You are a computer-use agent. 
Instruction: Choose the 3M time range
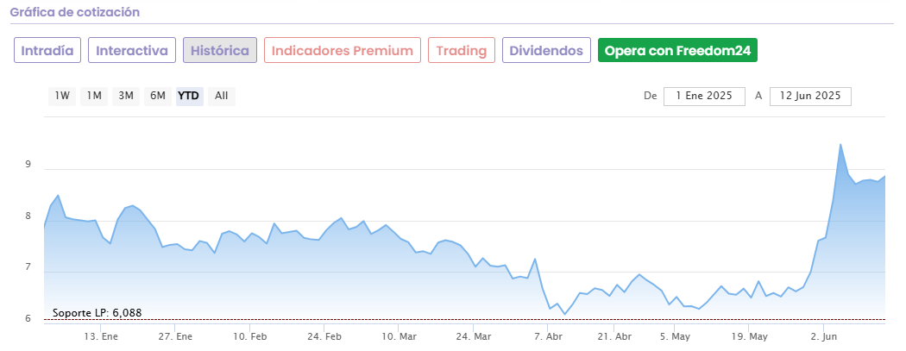[126, 96]
